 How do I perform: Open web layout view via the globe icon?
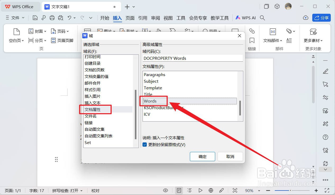coord(211,190)
